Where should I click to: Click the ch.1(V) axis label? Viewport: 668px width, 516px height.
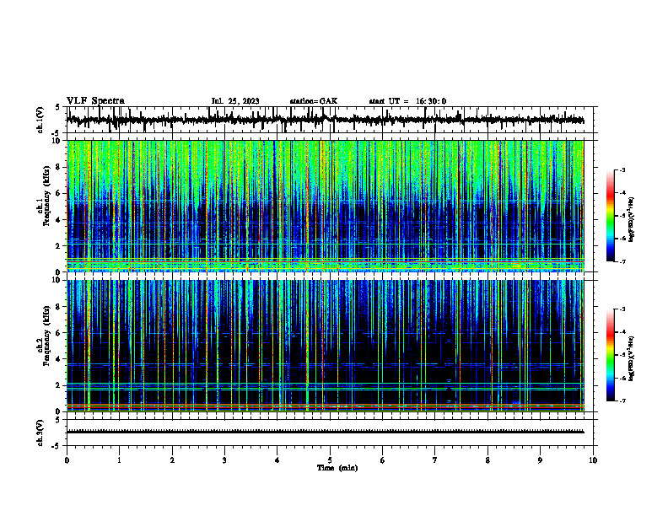[x=40, y=120]
